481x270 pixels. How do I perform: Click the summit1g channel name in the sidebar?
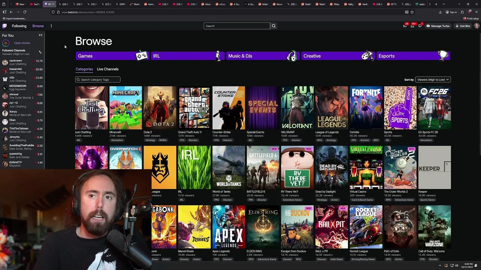click(15, 154)
